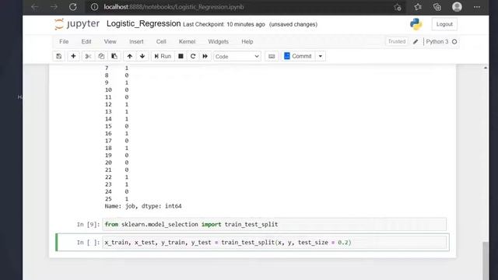Copy selected cells icon
Screen dimensions: 498x280
coord(101,56)
